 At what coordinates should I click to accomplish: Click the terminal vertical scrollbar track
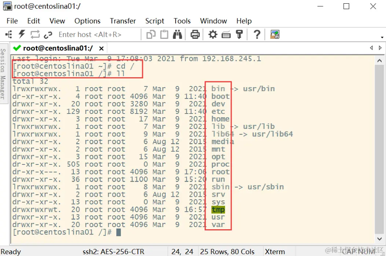[379, 149]
